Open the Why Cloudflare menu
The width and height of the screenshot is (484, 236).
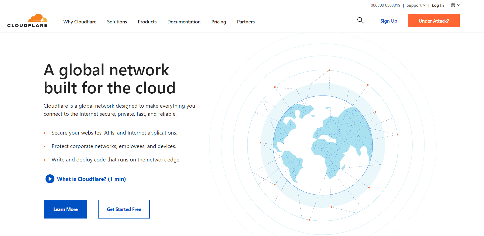[80, 22]
